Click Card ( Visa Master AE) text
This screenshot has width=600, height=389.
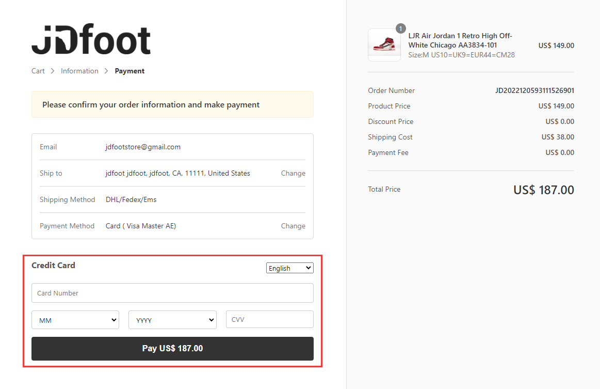(141, 226)
